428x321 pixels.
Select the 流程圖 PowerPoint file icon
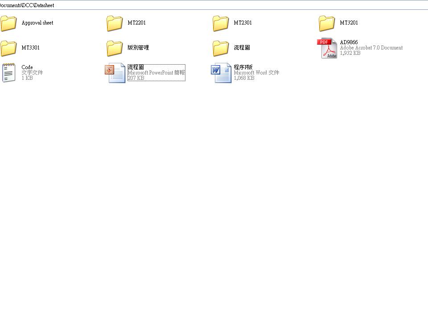pos(115,73)
